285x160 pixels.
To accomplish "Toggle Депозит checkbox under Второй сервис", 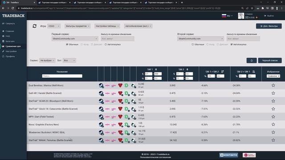I will click(x=218, y=44).
